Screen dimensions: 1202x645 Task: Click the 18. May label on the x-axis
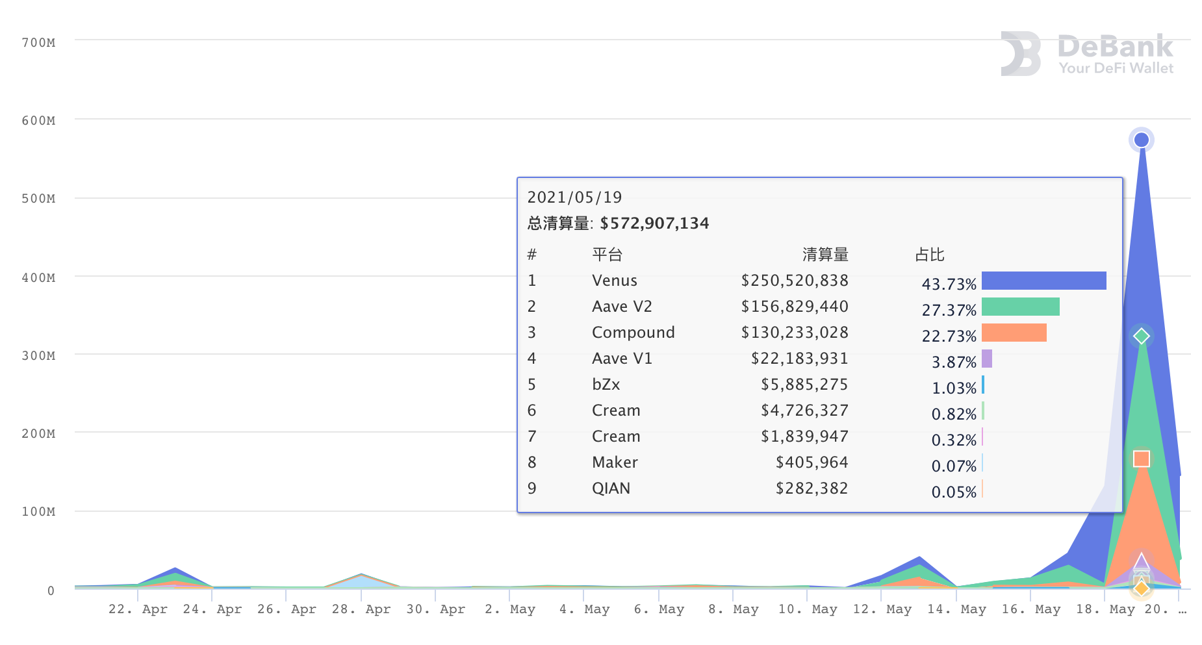1106,609
